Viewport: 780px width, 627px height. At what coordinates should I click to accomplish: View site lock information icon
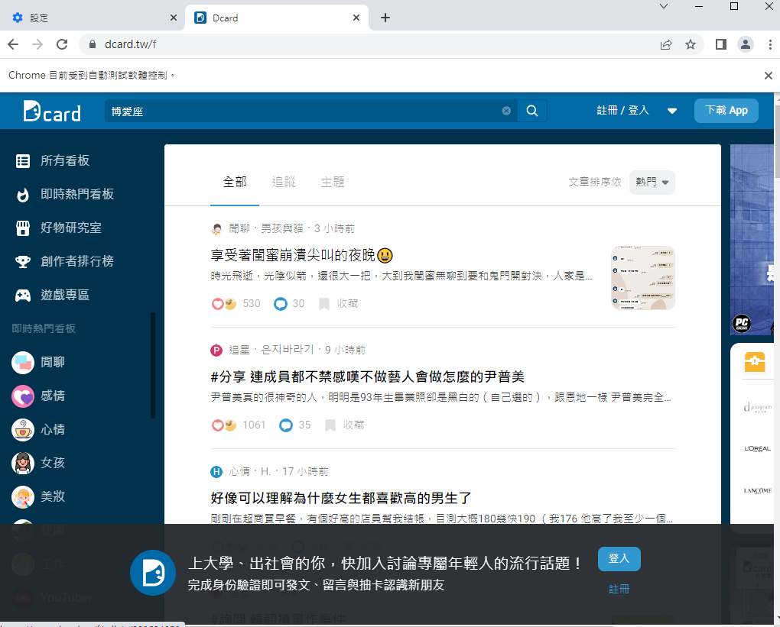(92, 44)
